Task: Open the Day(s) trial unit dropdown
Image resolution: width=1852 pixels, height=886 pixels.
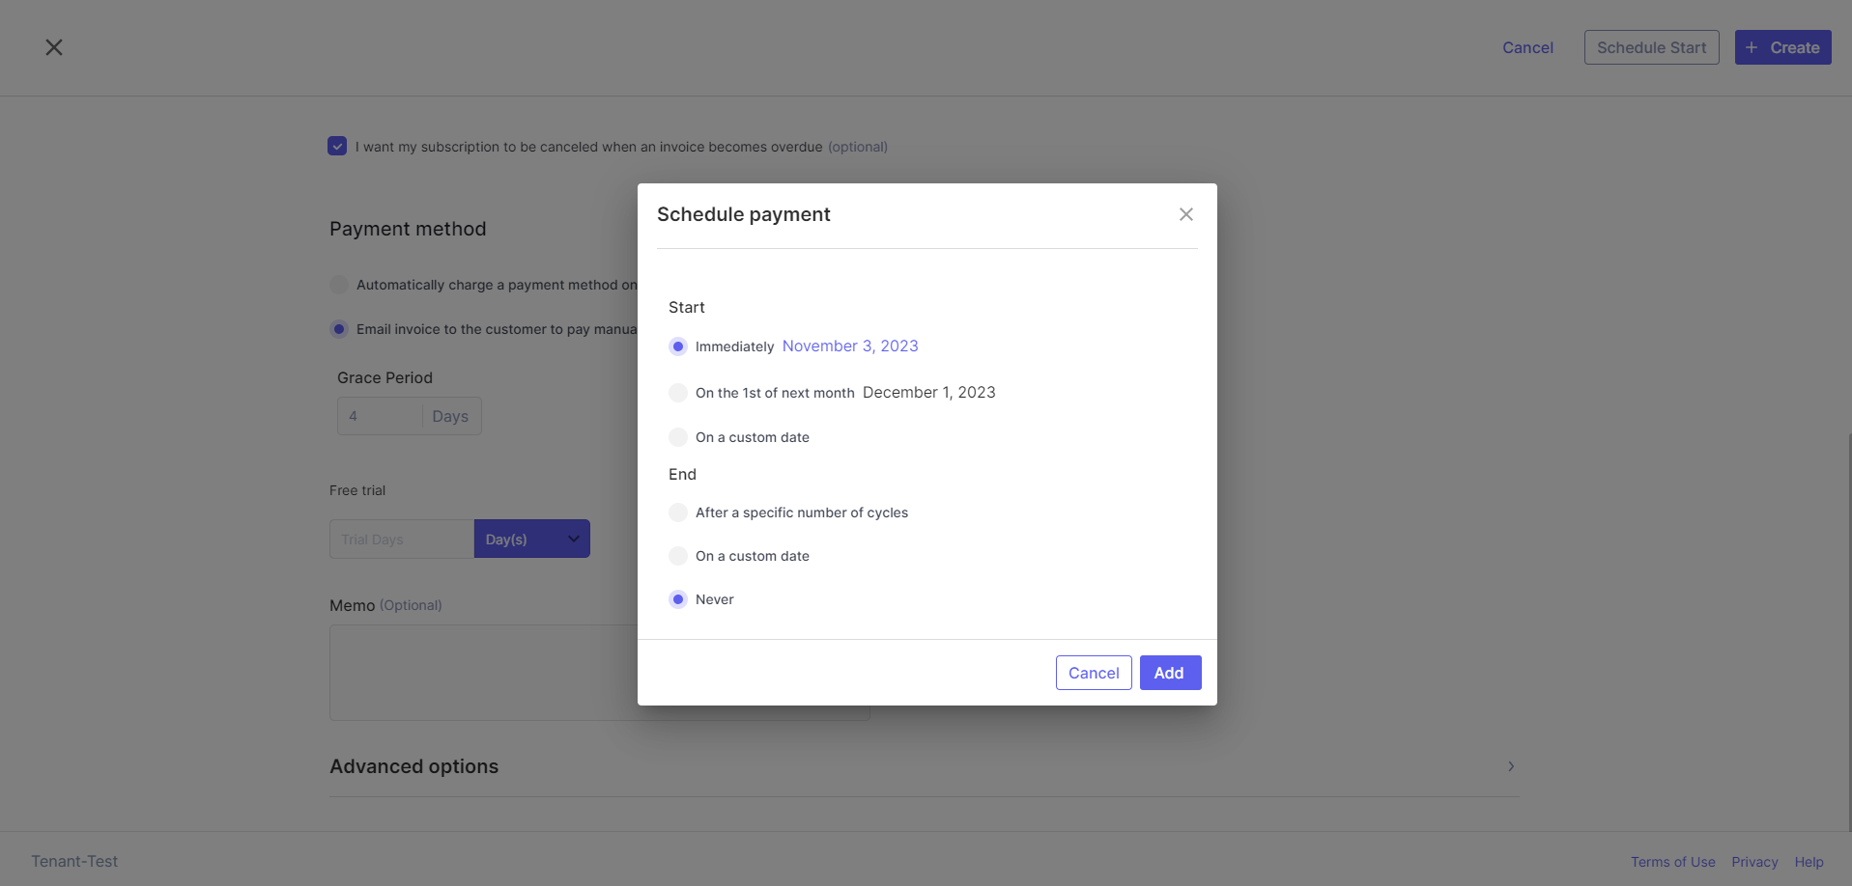Action: click(x=532, y=539)
